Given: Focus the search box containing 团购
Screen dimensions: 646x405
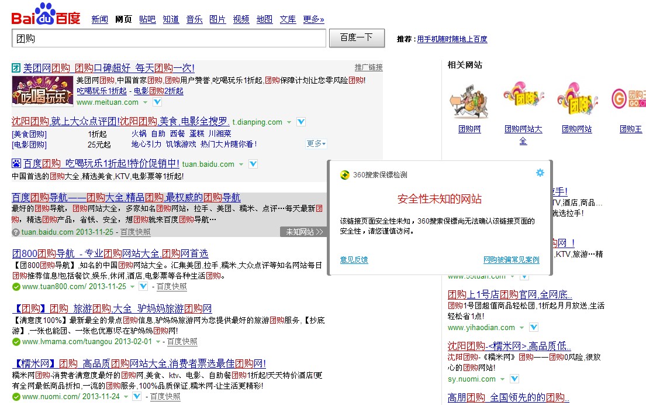Looking at the screenshot, I should pyautogui.click(x=169, y=39).
